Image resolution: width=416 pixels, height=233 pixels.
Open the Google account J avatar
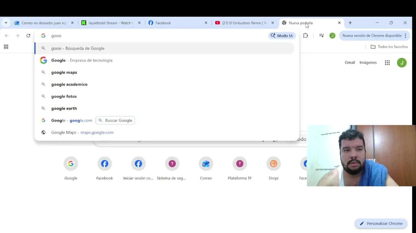pos(402,63)
